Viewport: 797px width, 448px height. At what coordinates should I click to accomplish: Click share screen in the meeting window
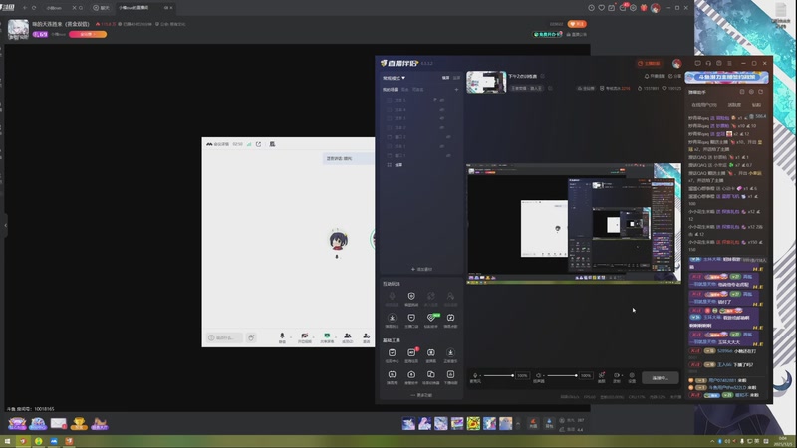click(327, 337)
